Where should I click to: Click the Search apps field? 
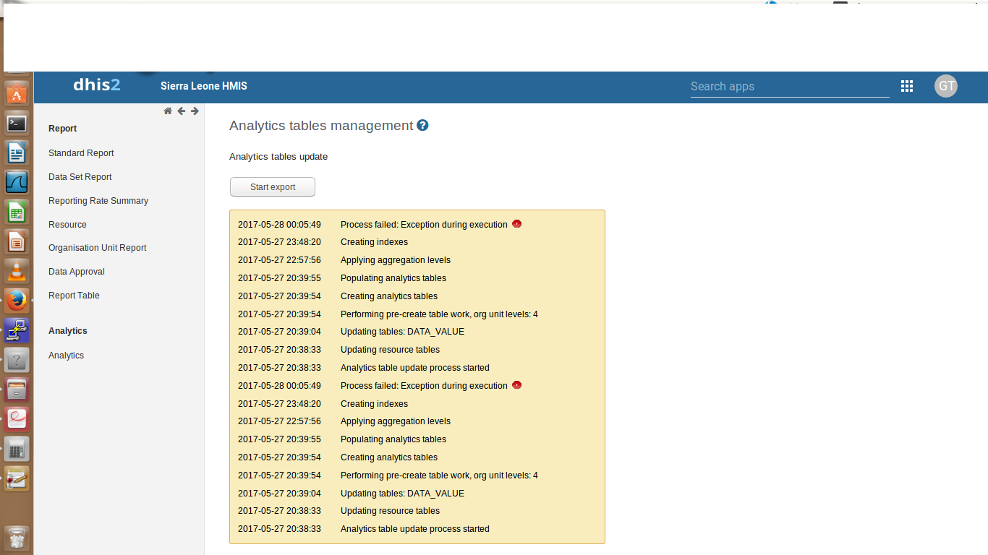click(x=790, y=87)
